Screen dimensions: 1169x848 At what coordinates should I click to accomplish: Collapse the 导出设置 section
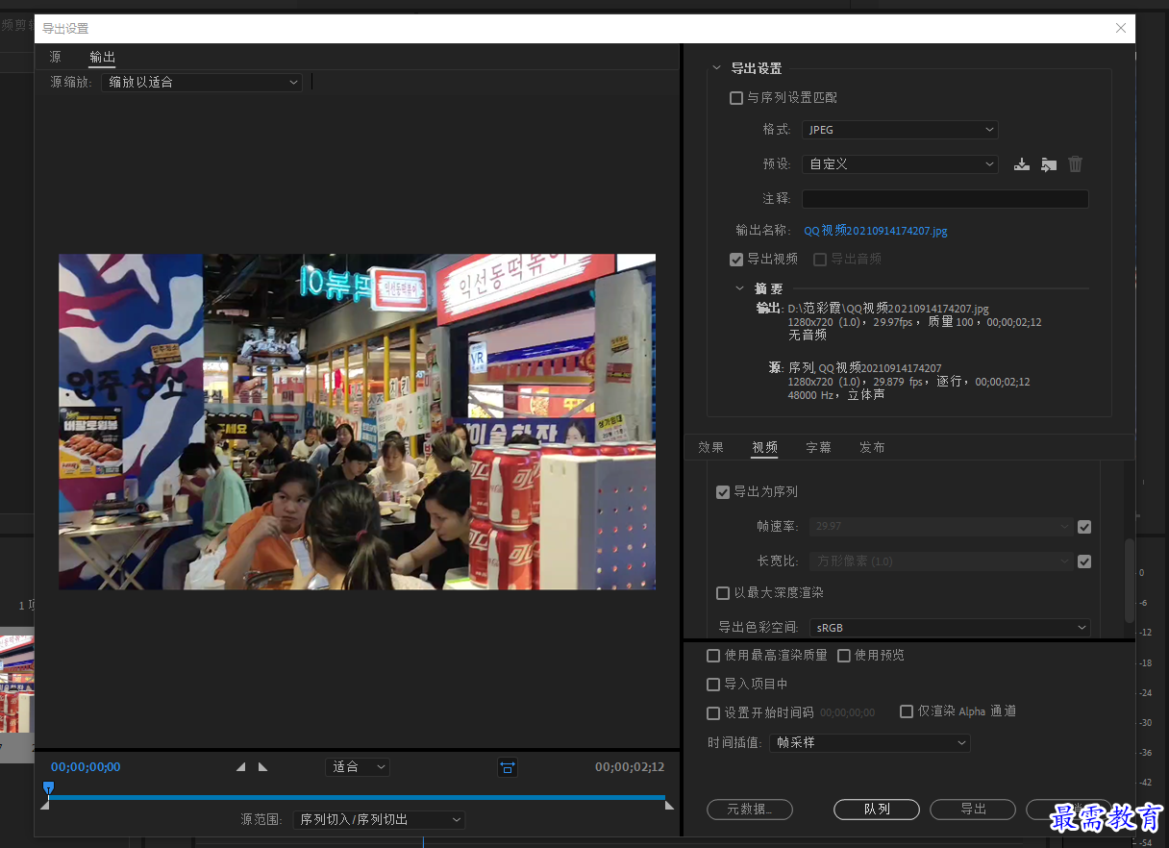[x=716, y=68]
